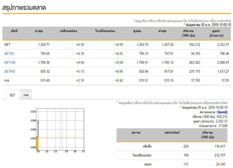This screenshot has width=233, height=168.
Task: Click the มูลค่า (ล้านบาท) column header
Action: tap(216, 33)
